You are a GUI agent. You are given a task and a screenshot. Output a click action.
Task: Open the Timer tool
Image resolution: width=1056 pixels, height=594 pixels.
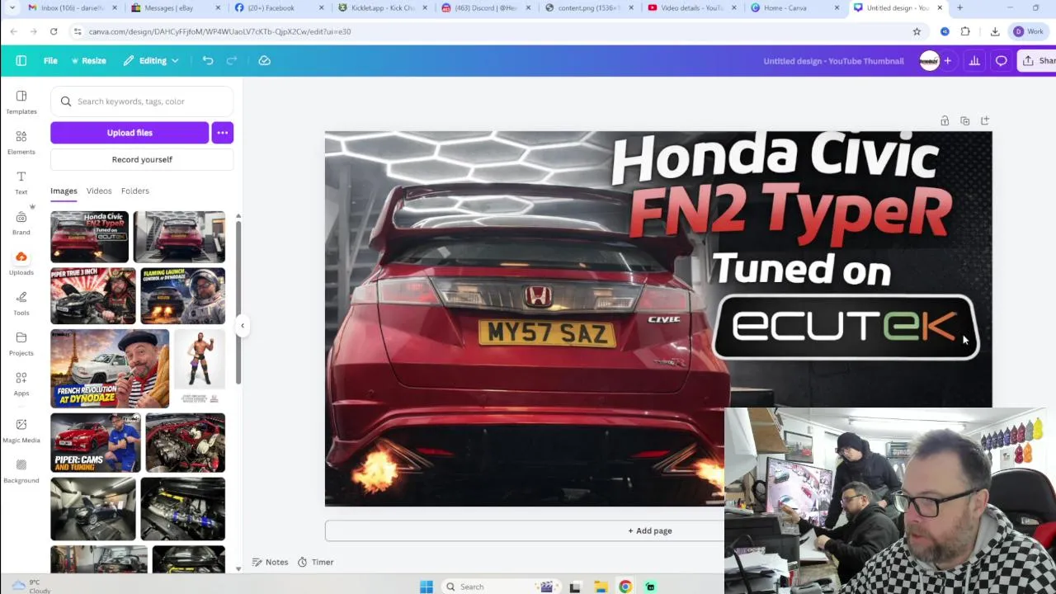click(315, 562)
